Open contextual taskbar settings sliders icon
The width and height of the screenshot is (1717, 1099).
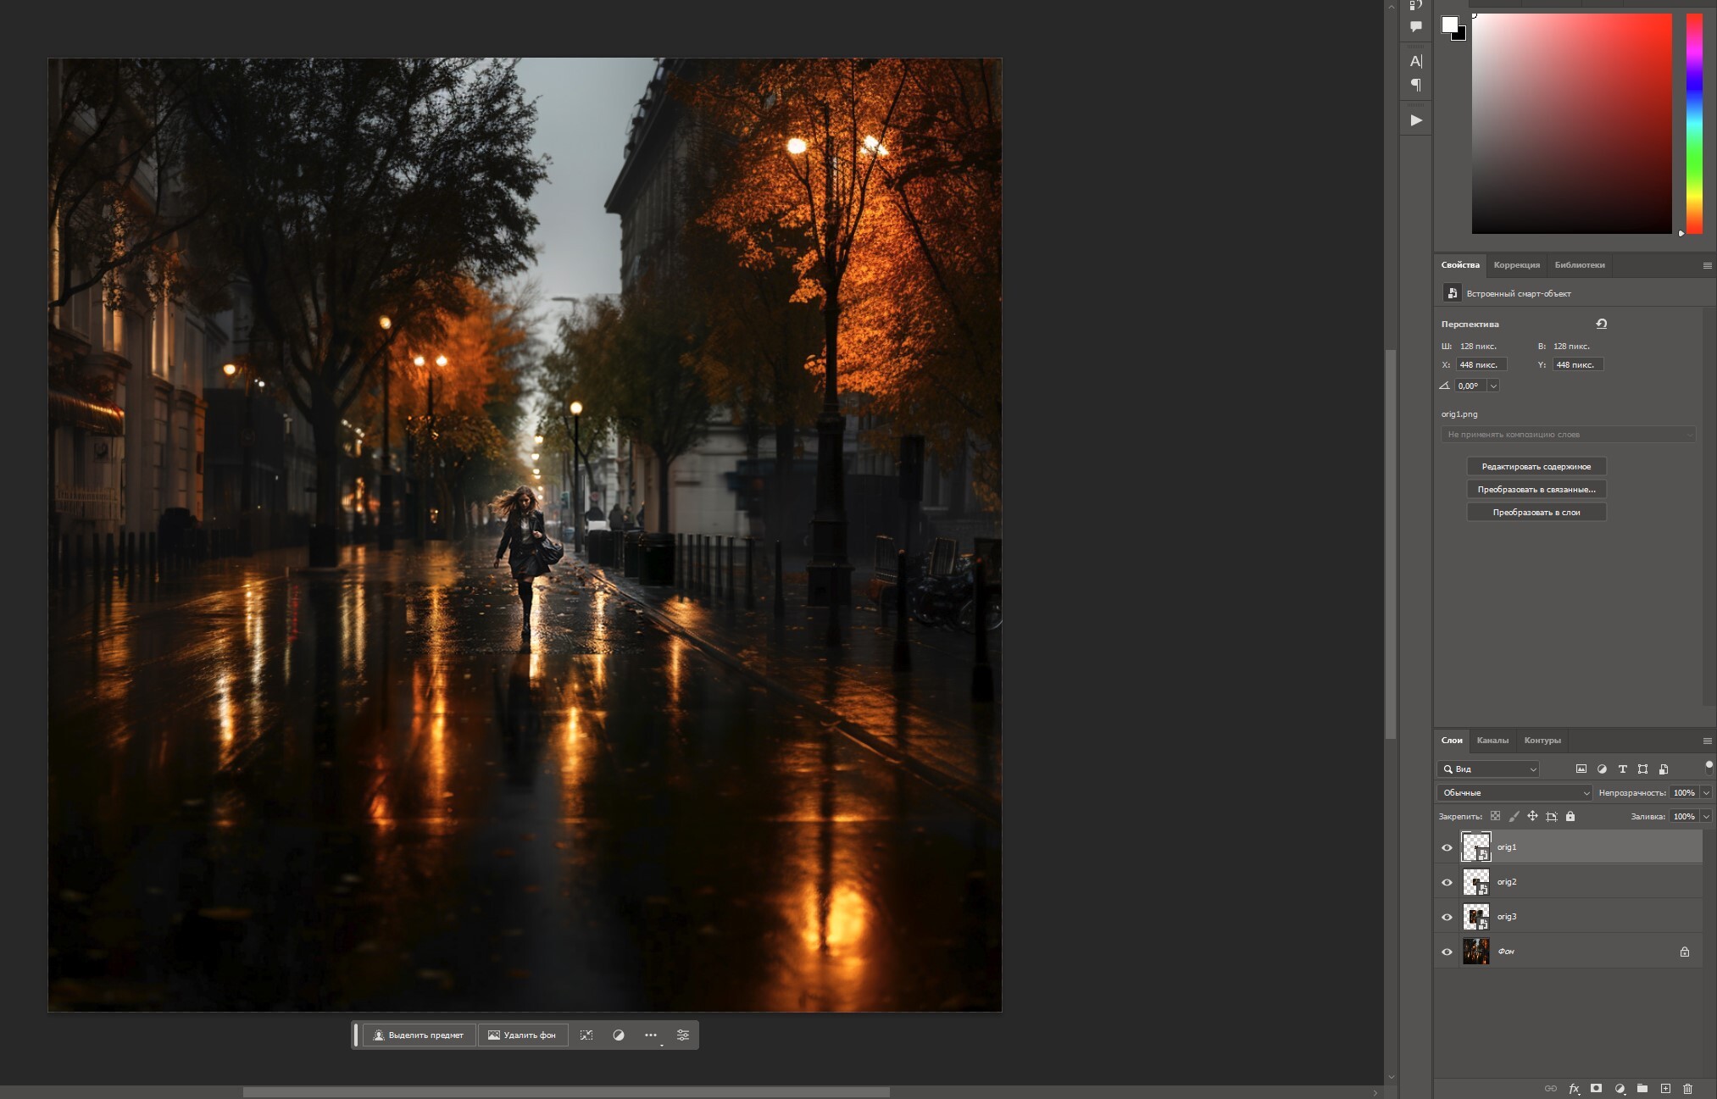[682, 1035]
